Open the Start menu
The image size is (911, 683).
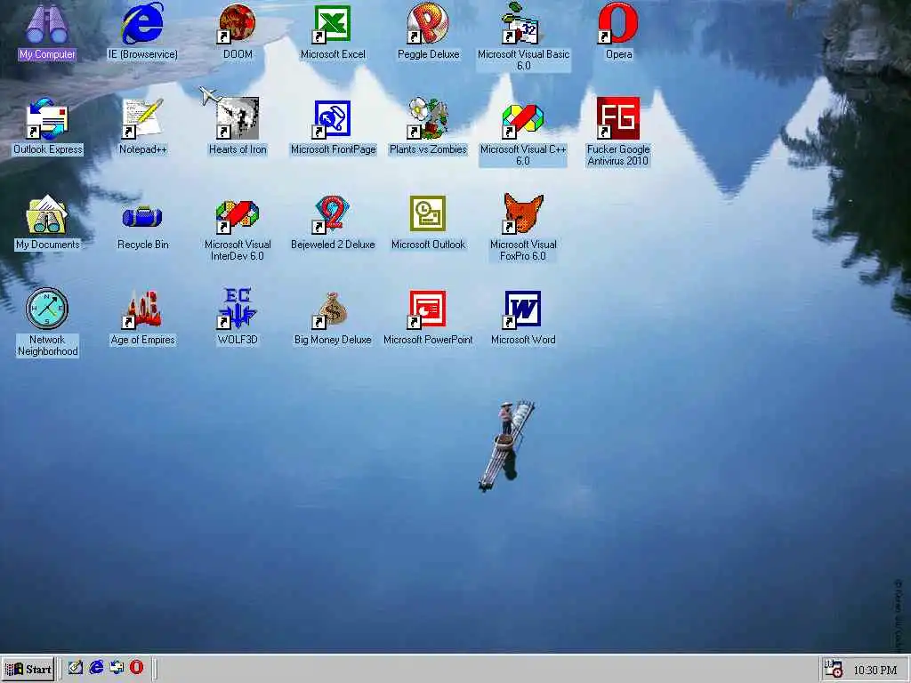28,669
